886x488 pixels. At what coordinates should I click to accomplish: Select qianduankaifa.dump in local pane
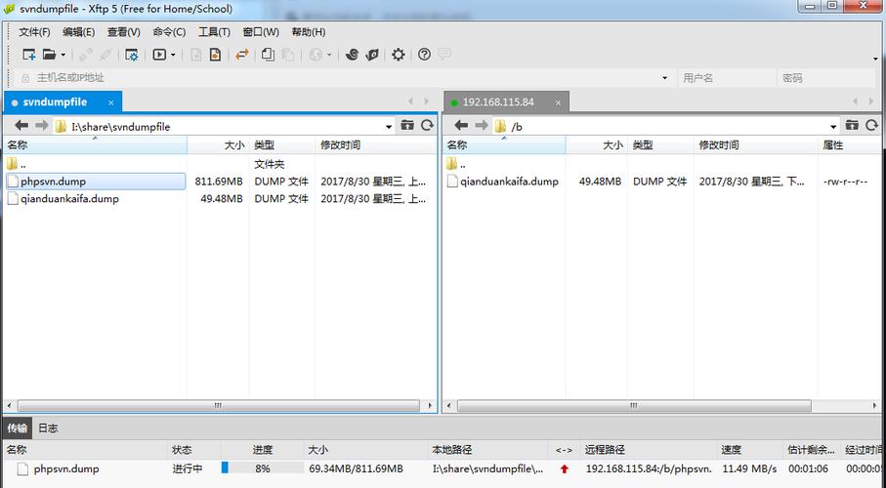(69, 199)
